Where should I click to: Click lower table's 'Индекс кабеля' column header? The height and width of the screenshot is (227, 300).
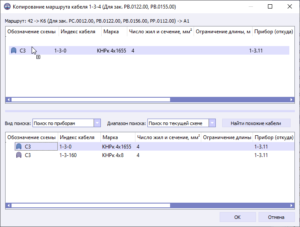pyautogui.click(x=79, y=137)
